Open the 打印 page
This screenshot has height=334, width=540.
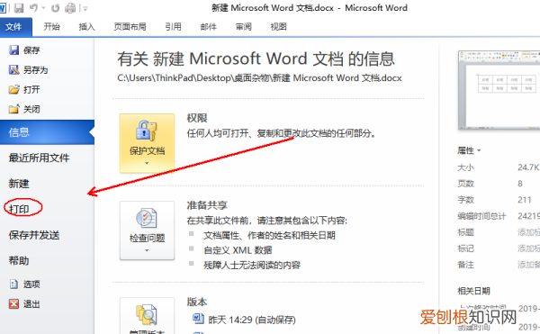tap(19, 209)
